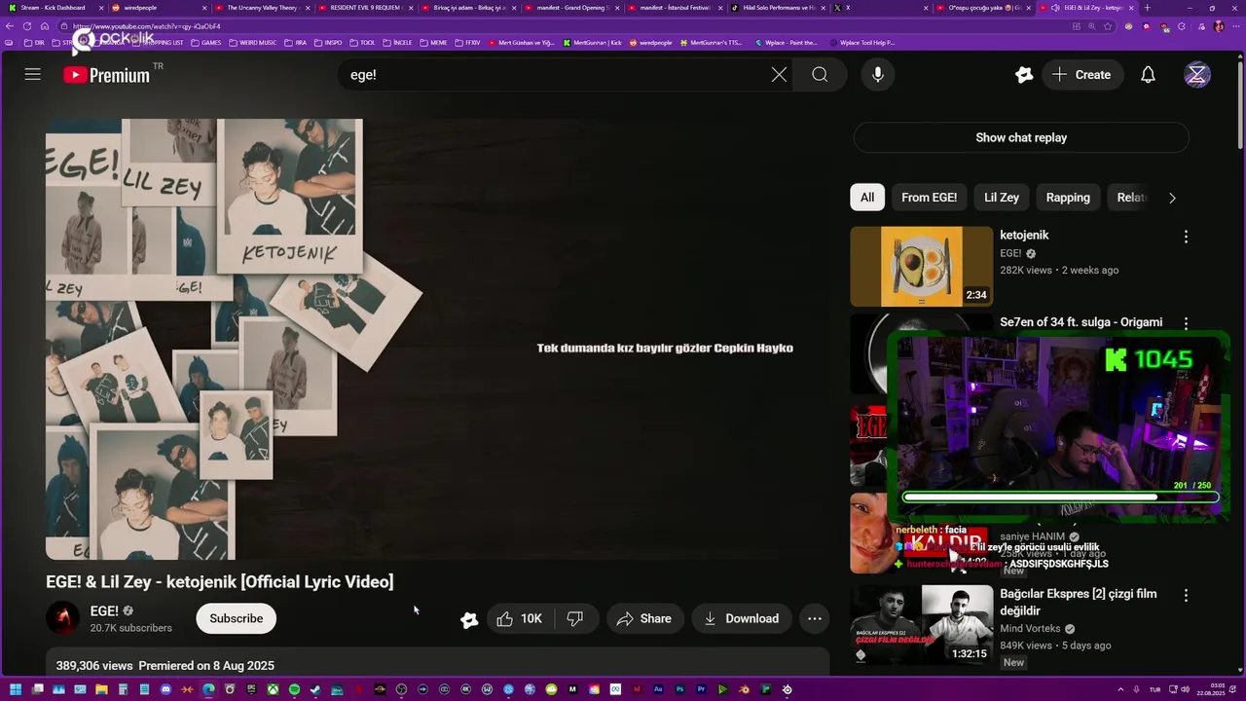Open options for the 'ketojenik' suggested video
The height and width of the screenshot is (701, 1246).
coord(1186,237)
